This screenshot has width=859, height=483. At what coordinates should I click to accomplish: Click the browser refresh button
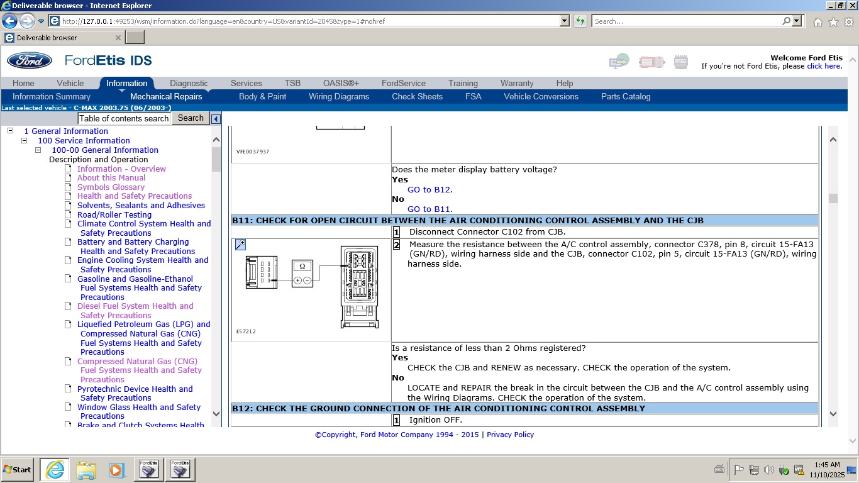click(580, 21)
